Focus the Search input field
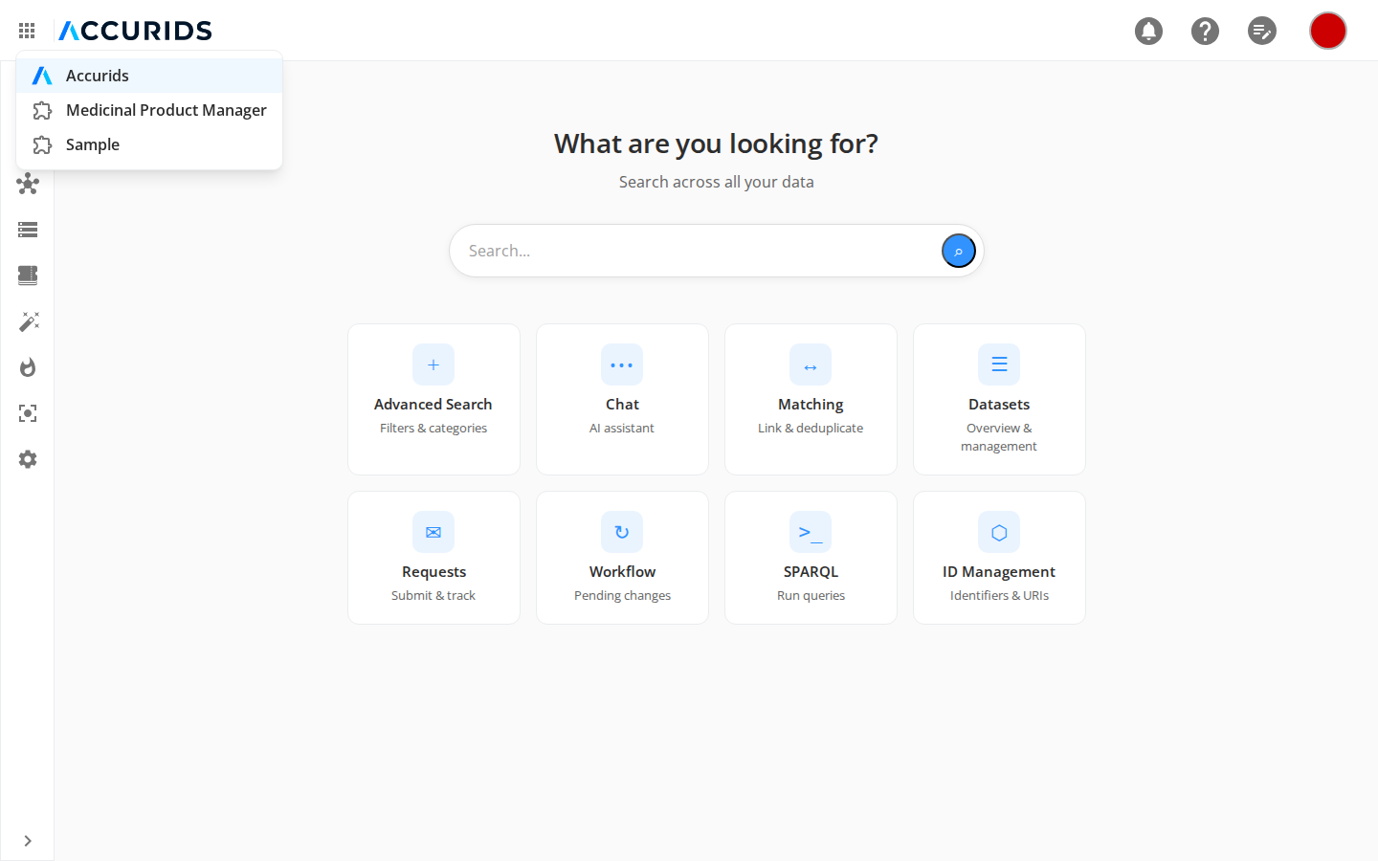The height and width of the screenshot is (861, 1378). click(x=699, y=251)
